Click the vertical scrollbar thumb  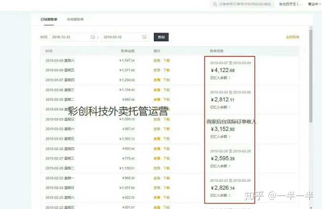[x=311, y=76]
